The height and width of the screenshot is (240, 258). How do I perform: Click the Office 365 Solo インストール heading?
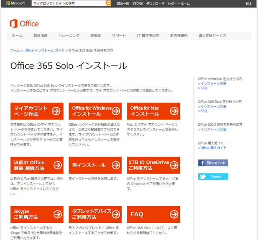pos(69,66)
